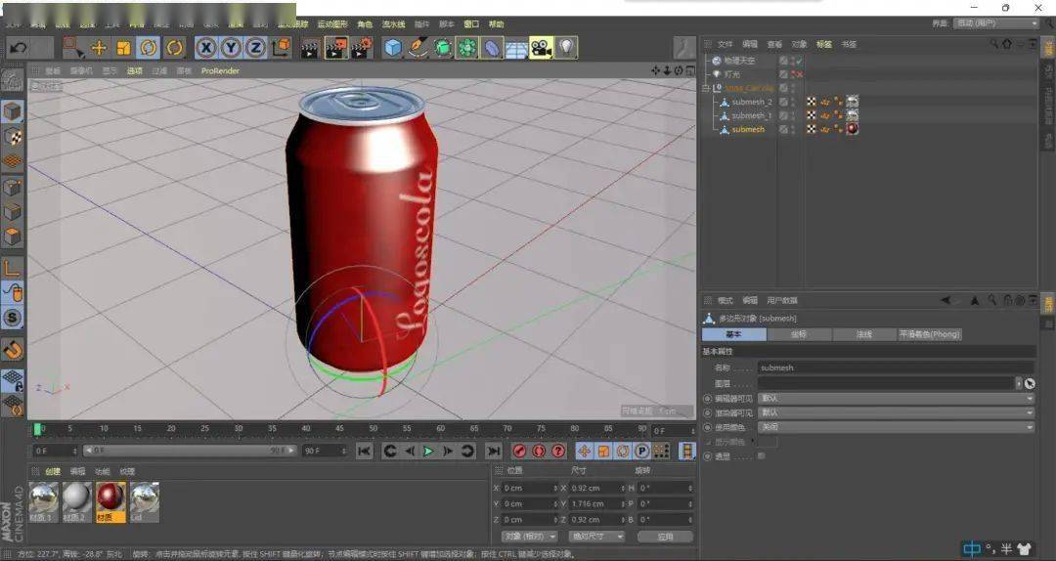
Task: Click the Undo arrow icon
Action: tap(18, 47)
